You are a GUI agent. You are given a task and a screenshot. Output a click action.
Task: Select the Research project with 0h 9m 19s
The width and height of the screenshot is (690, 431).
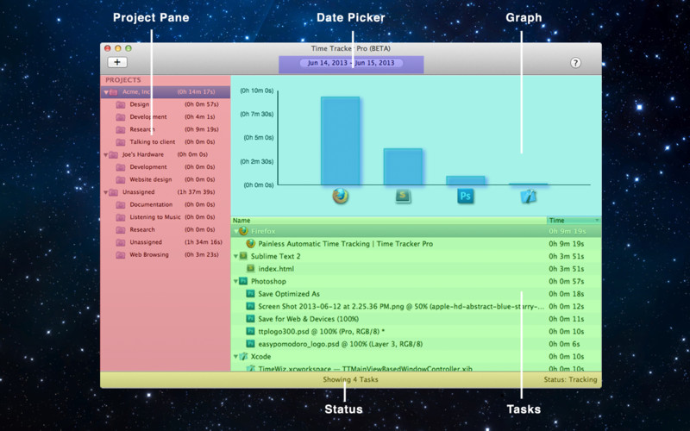(x=142, y=130)
